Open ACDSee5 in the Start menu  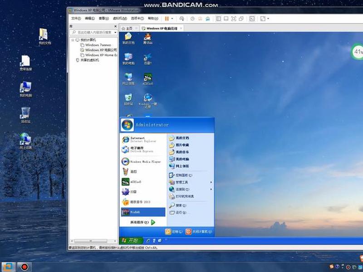(143, 182)
